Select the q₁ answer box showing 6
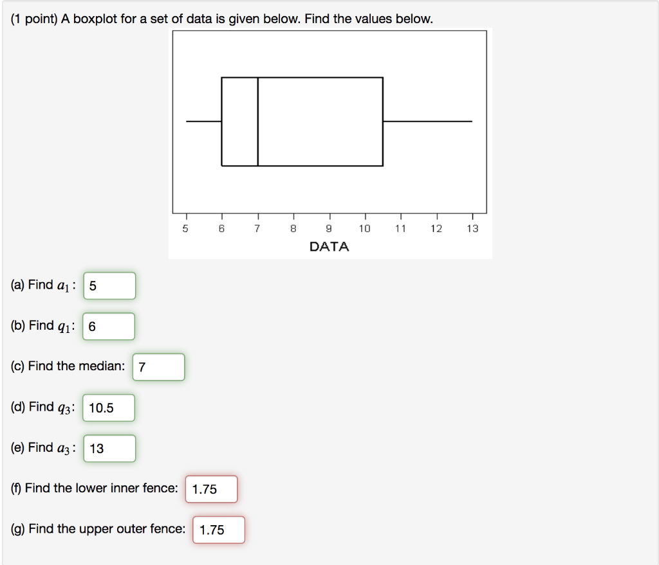Viewport: 659px width, 565px height. 108,326
